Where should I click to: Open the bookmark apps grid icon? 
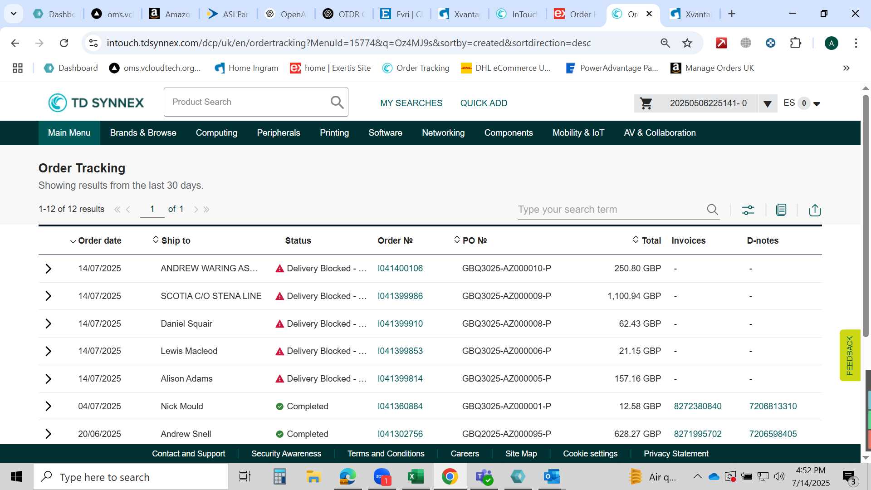18,68
